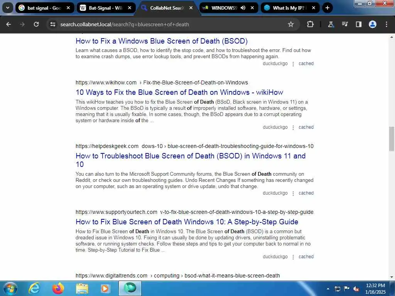
Task: Click the supportyourtech.com result URL
Action: pyautogui.click(x=194, y=212)
